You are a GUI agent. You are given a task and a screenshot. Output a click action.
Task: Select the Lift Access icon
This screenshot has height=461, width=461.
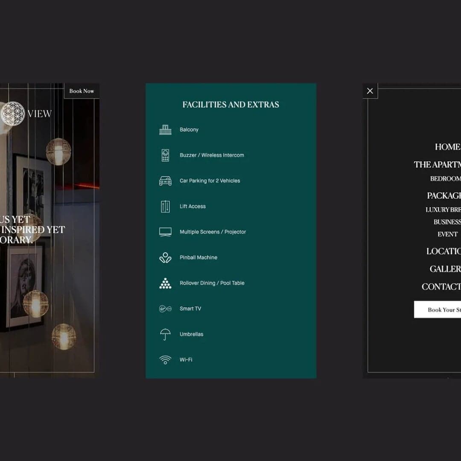coord(165,206)
